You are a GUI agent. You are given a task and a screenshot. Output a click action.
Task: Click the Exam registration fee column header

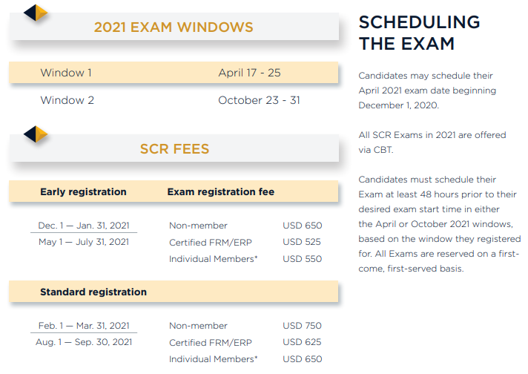point(221,191)
